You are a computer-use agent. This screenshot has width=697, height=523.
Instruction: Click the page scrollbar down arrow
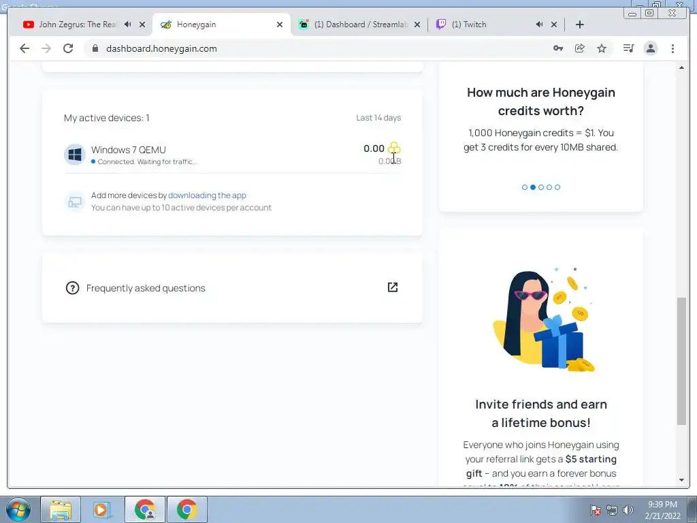pos(681,480)
